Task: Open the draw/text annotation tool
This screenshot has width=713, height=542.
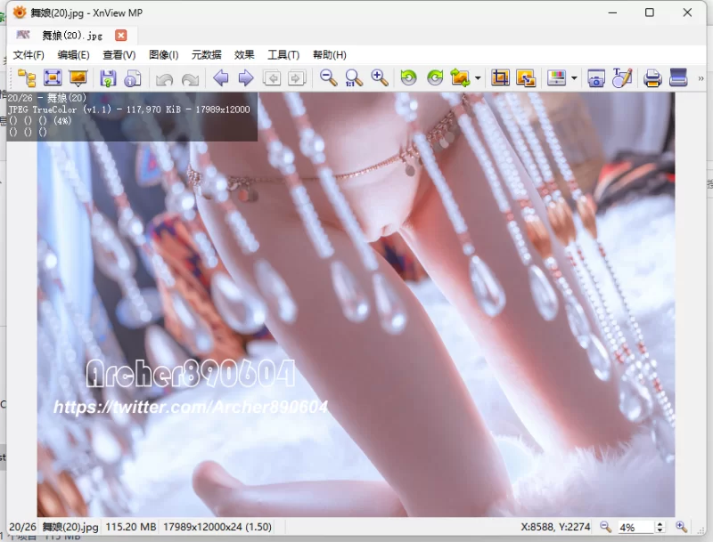Action: (x=622, y=78)
